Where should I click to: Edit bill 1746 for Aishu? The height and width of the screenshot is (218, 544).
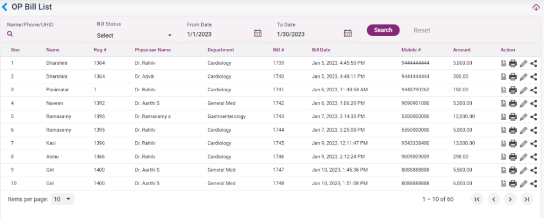point(523,157)
